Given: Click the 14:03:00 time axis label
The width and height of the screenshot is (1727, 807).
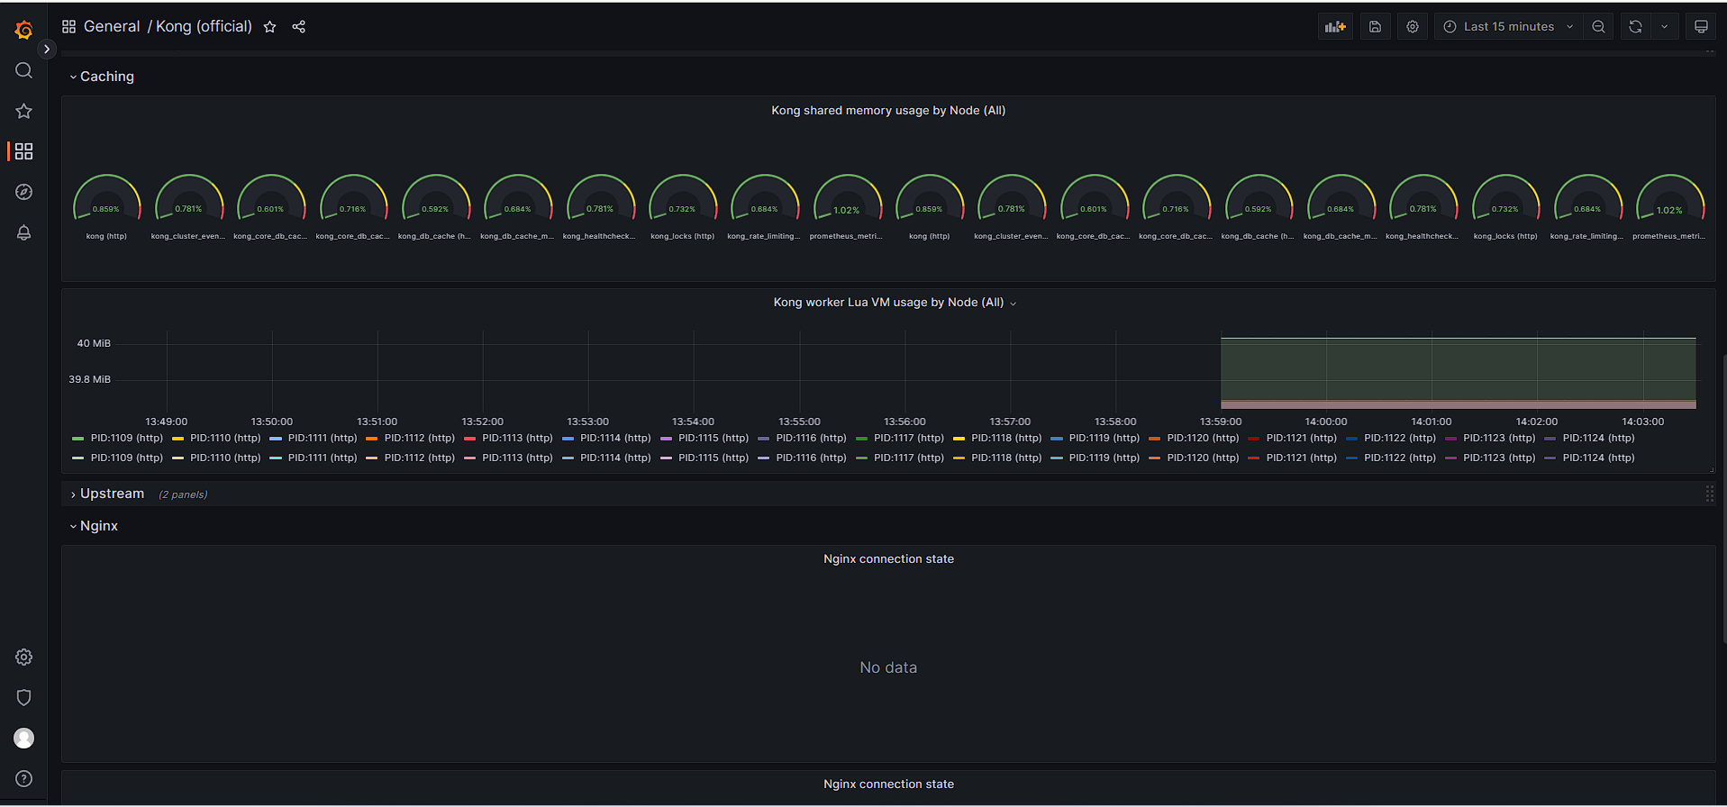Looking at the screenshot, I should point(1642,422).
